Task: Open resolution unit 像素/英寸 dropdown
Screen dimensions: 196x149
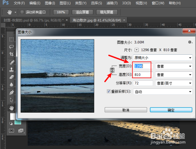Action: pyautogui.click(x=174, y=83)
